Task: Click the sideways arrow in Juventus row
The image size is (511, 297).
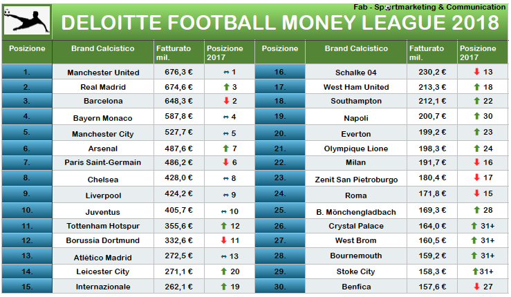Action: pyautogui.click(x=224, y=211)
